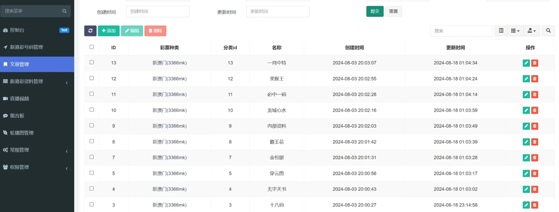
Task: Click the green 提交 submit button
Action: point(375,11)
